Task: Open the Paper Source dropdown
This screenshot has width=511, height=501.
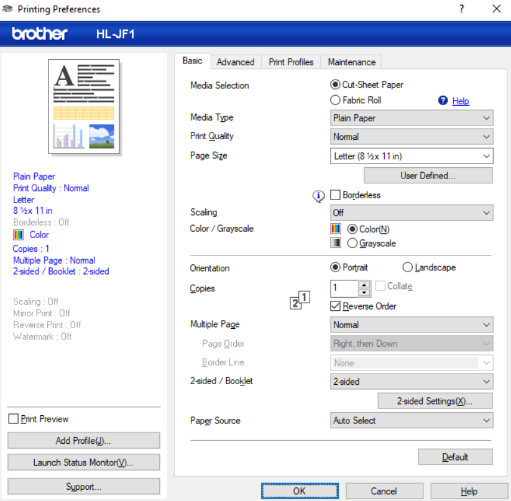Action: 412,421
